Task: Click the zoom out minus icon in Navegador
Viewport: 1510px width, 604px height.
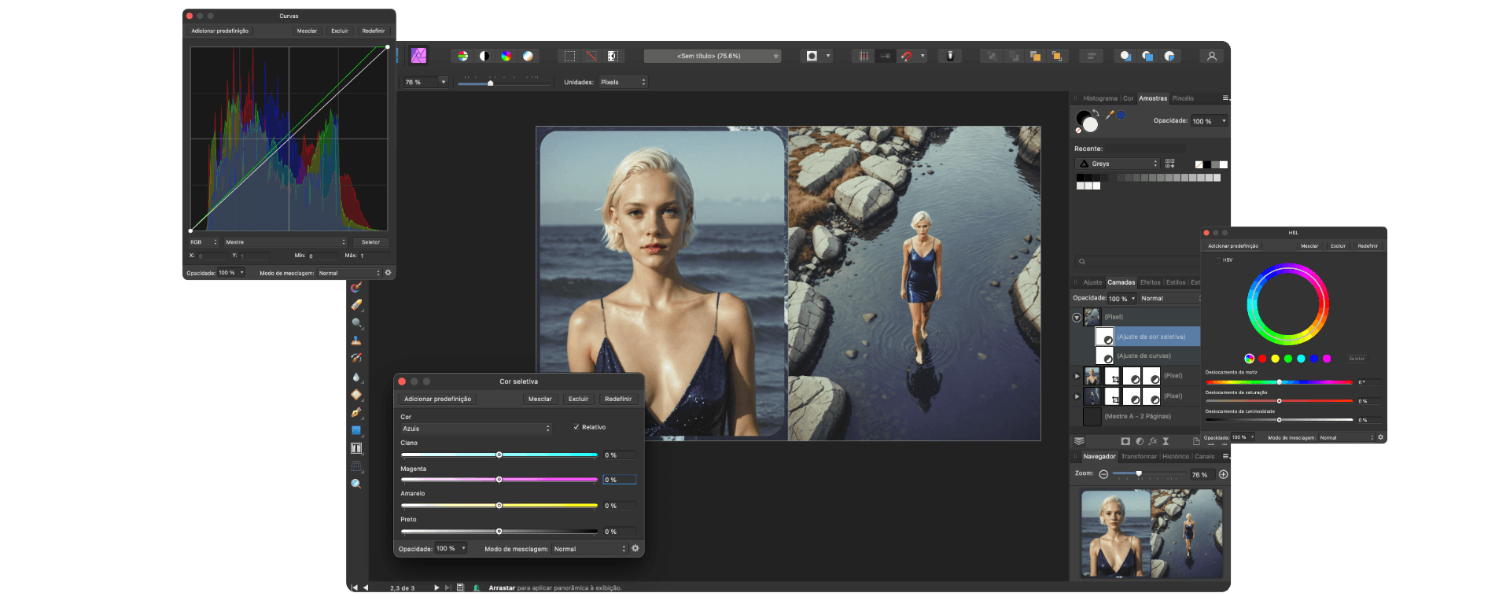Action: tap(1103, 474)
